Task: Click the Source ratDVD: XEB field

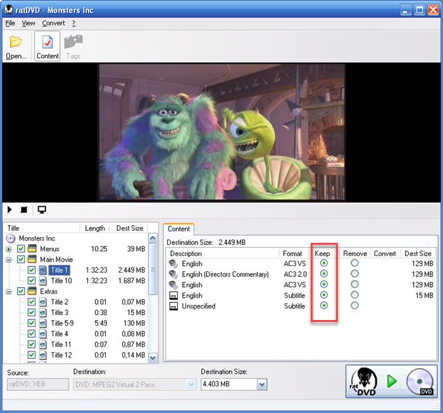Action: [38, 385]
